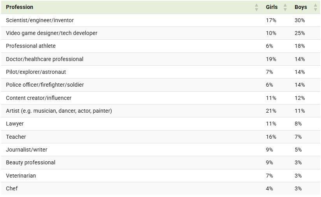
Task: Select the Lawyer row label
Action: pos(15,124)
